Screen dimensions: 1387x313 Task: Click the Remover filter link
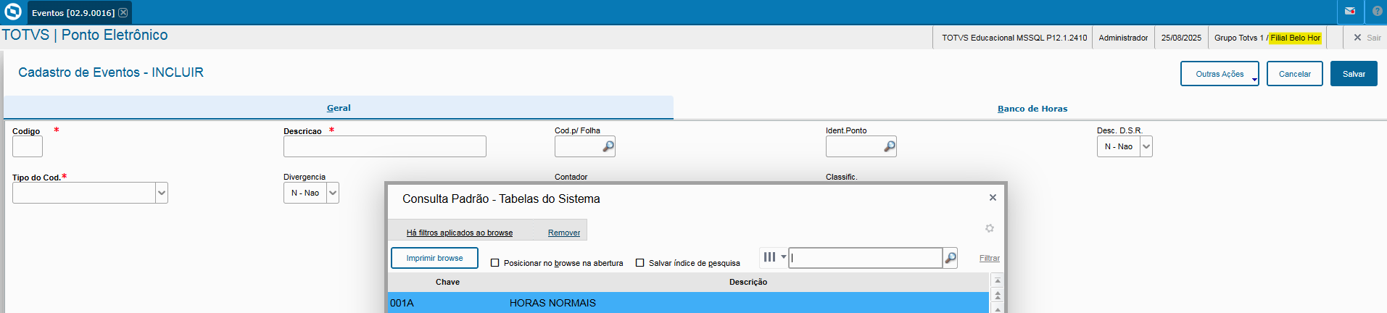pos(563,233)
